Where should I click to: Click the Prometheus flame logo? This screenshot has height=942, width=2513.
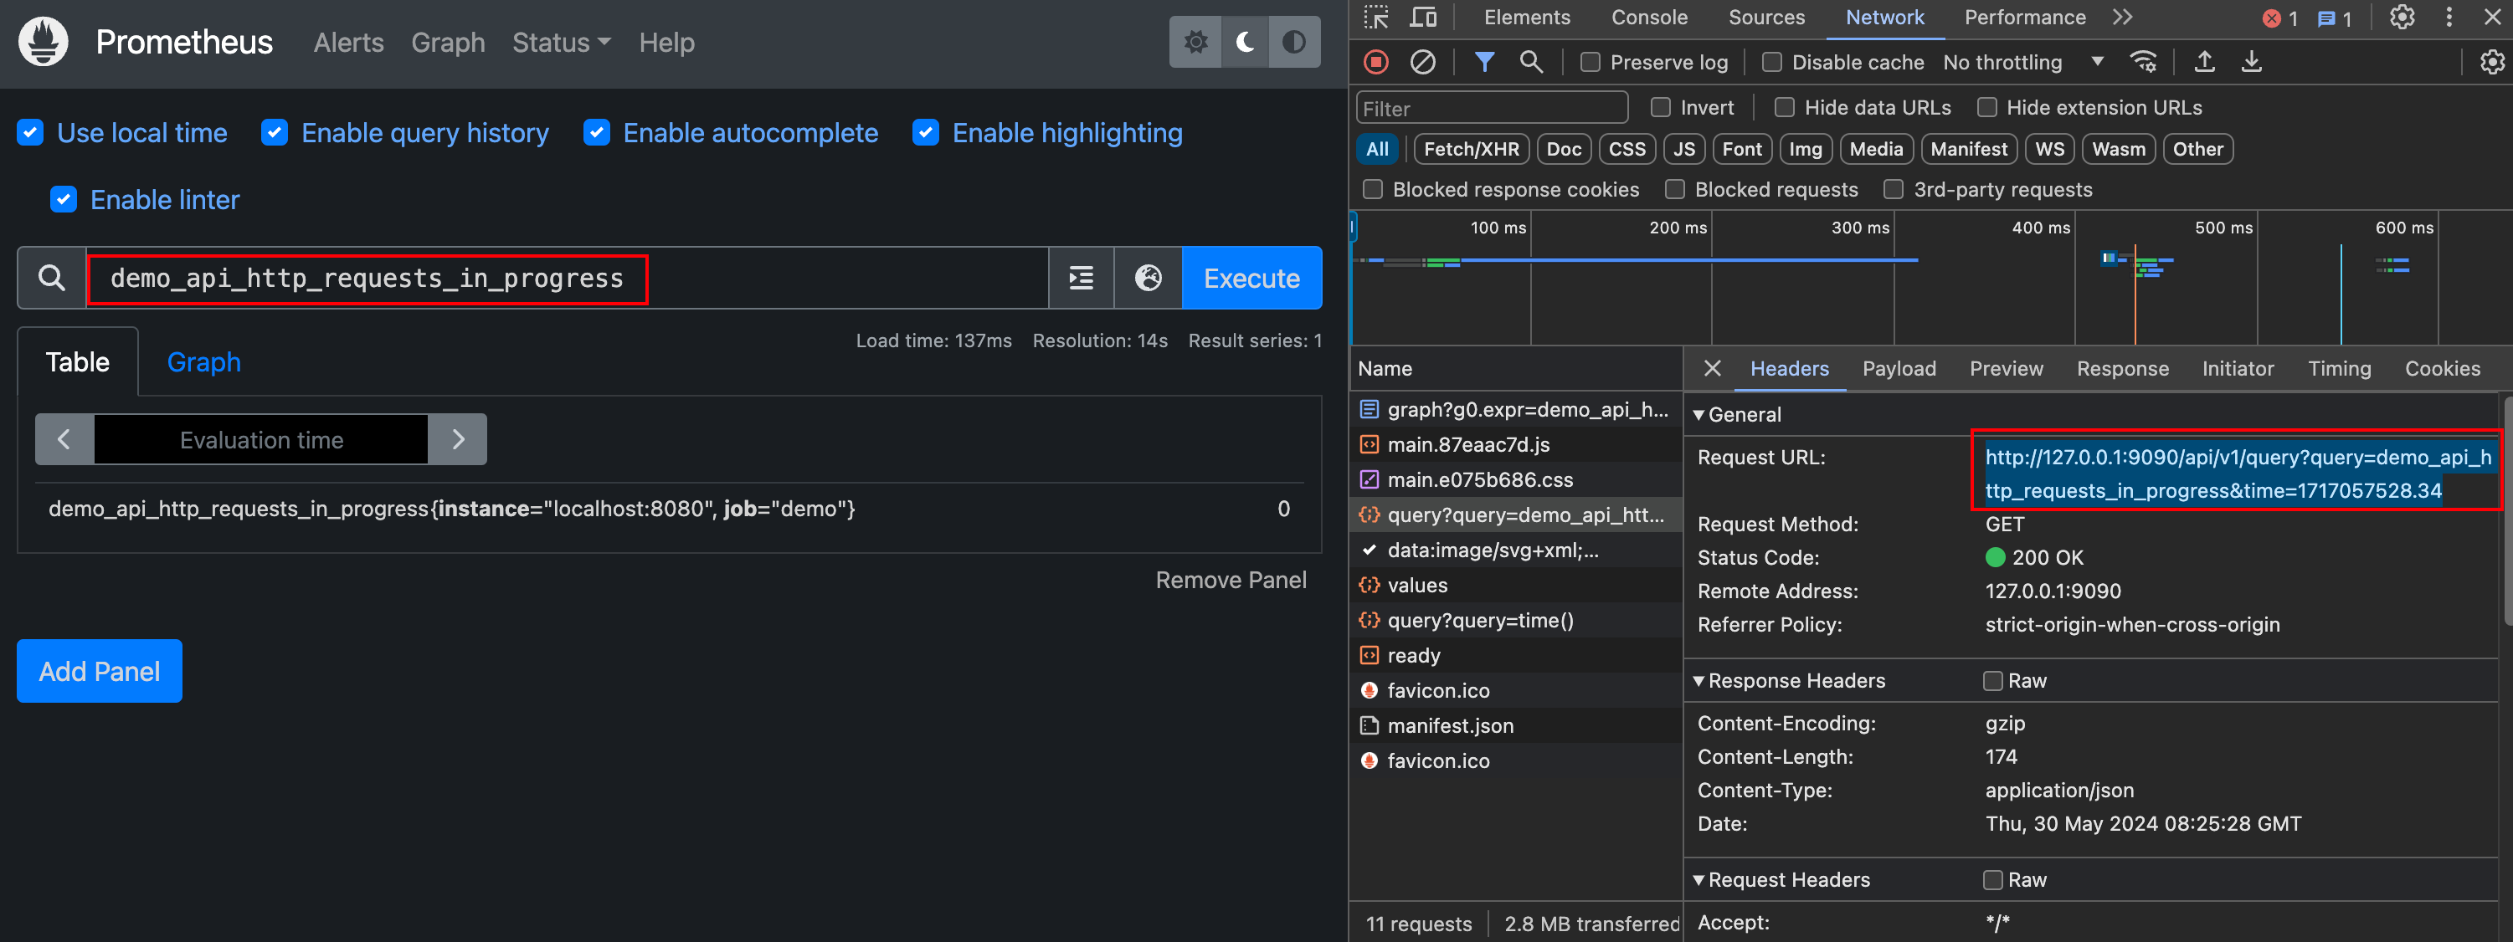pos(44,42)
